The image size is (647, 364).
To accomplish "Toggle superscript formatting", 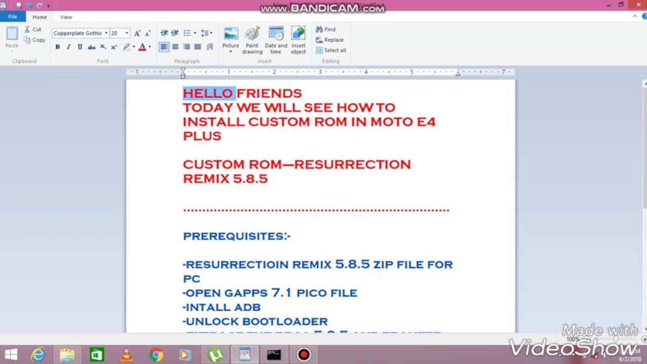I will click(x=114, y=47).
